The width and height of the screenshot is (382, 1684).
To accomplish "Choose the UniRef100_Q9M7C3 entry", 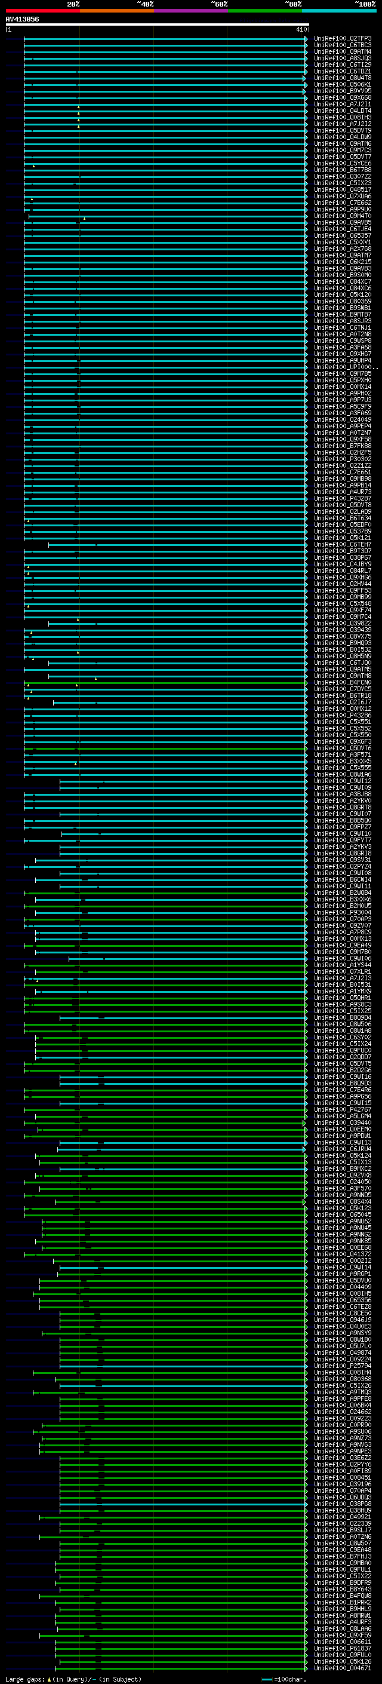I will pyautogui.click(x=343, y=151).
